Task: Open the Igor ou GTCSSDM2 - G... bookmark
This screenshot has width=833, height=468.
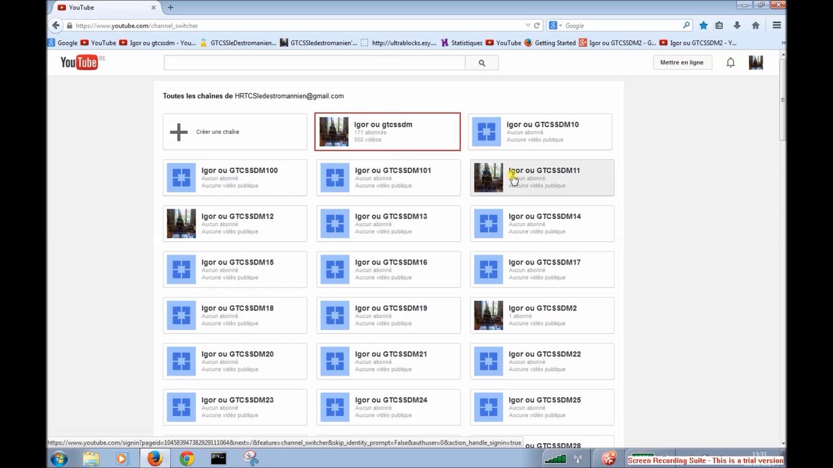Action: (x=618, y=43)
